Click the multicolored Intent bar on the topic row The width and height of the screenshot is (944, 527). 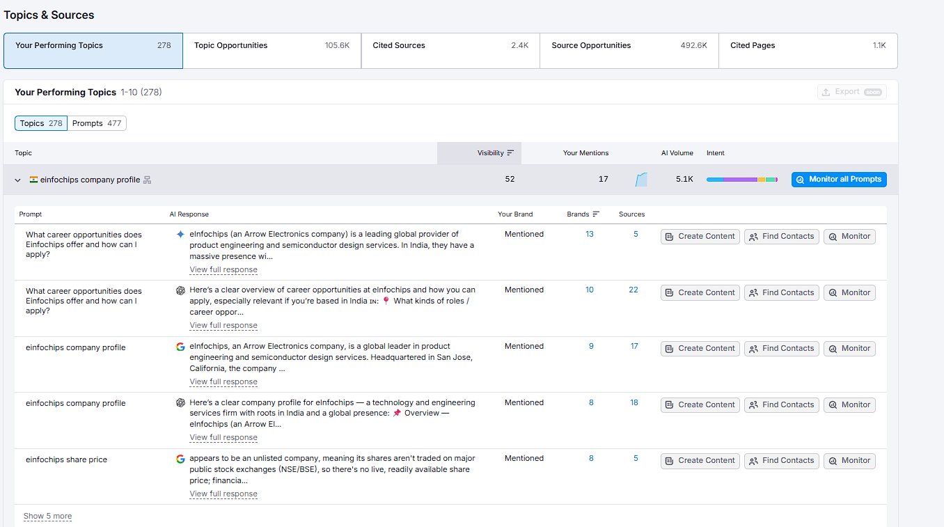click(x=742, y=179)
